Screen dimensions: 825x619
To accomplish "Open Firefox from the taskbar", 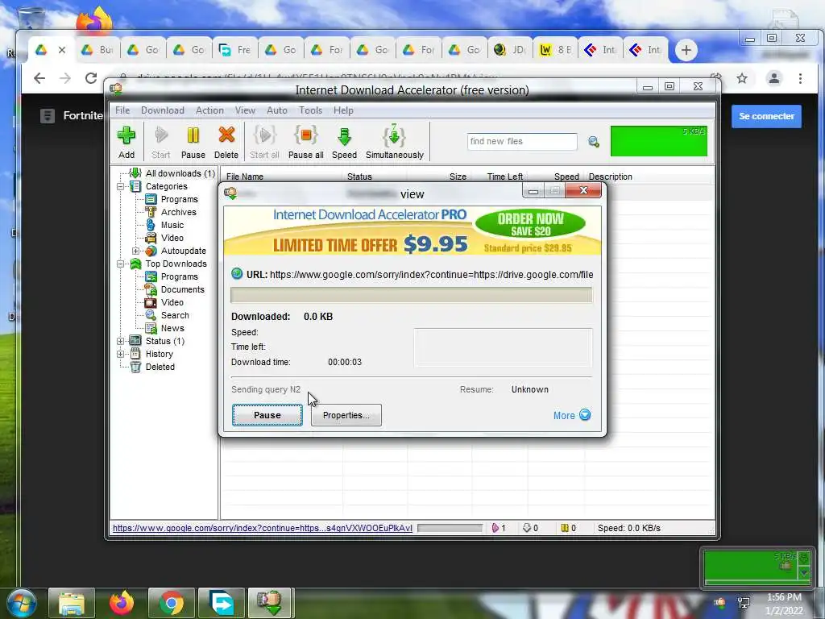I will click(x=122, y=603).
